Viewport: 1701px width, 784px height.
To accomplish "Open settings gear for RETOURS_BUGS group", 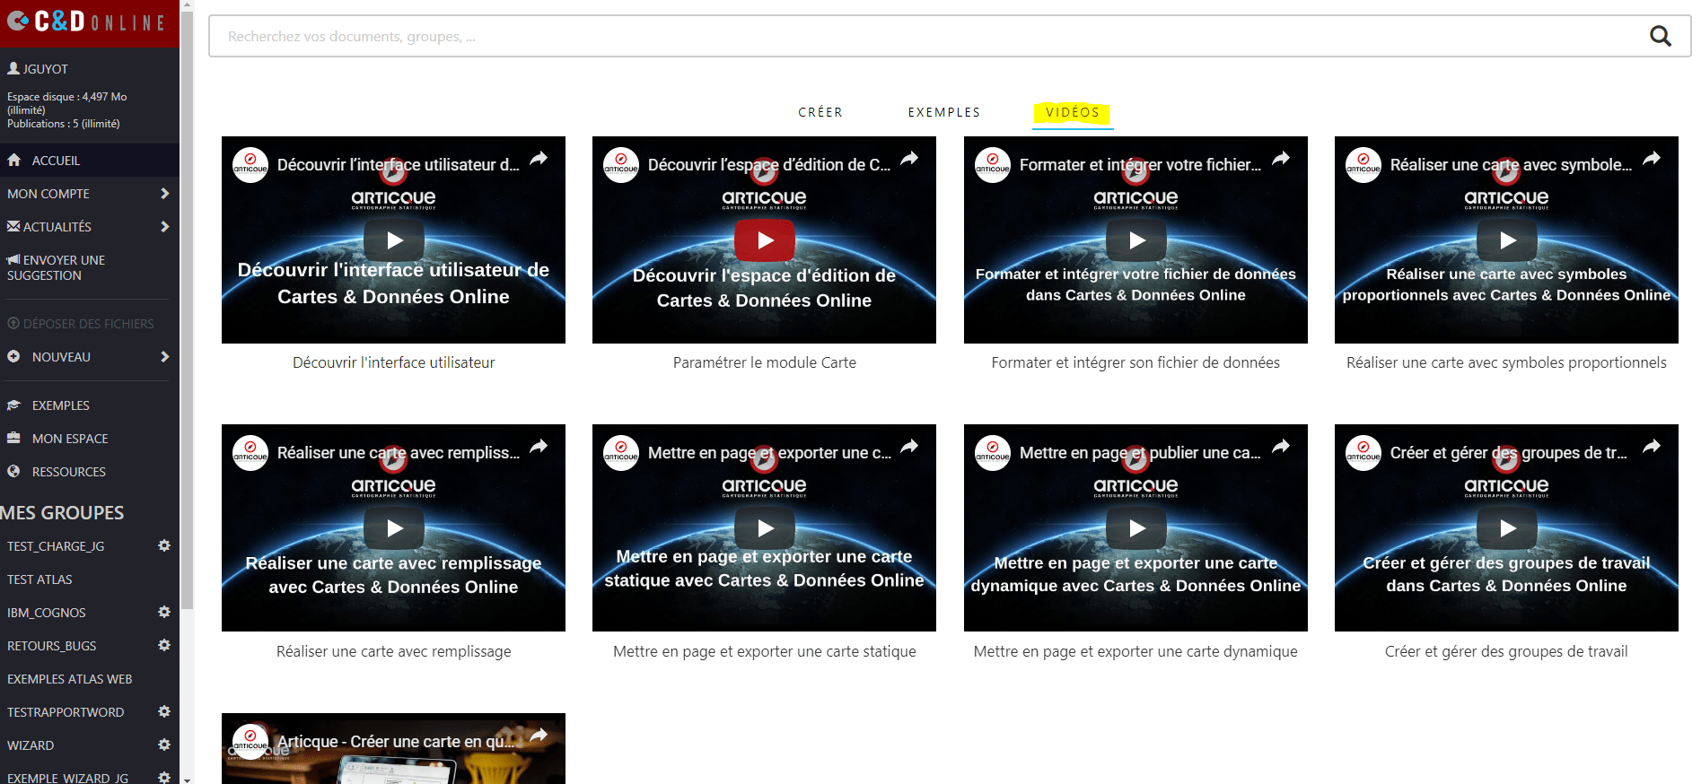I will tap(164, 645).
